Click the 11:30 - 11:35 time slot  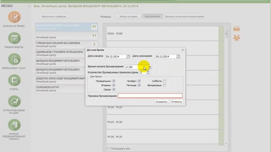point(163,137)
